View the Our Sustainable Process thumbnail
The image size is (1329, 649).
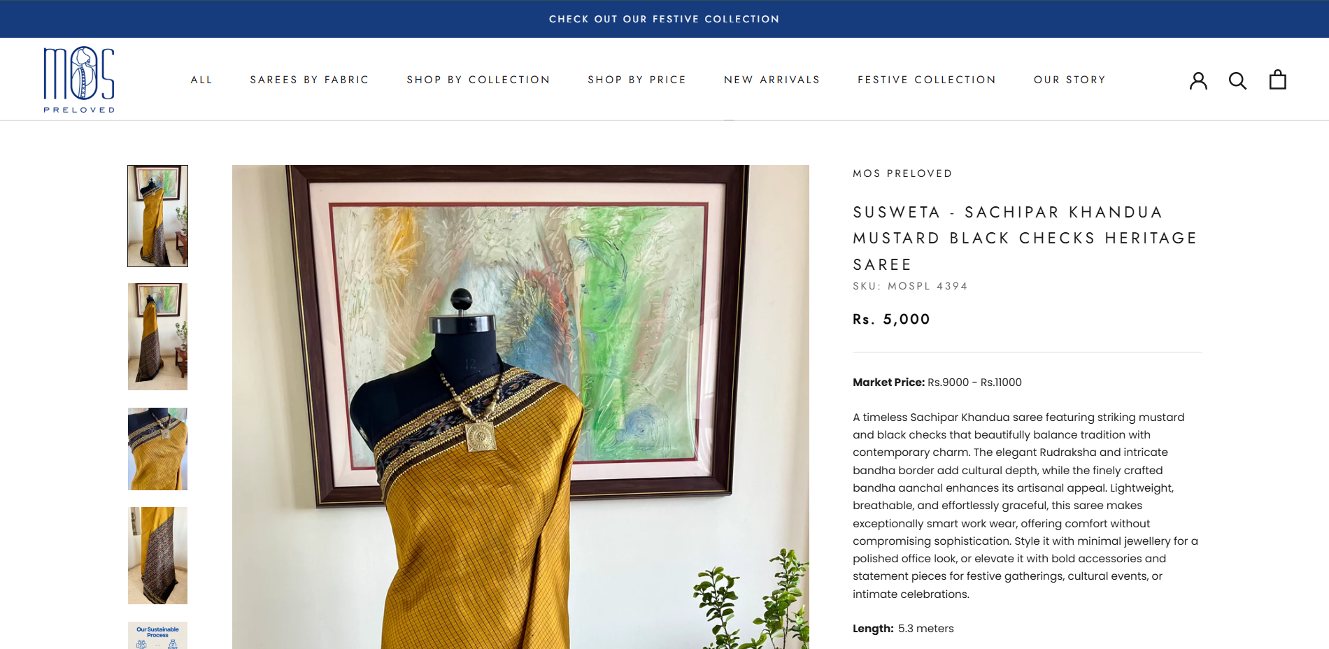(157, 635)
